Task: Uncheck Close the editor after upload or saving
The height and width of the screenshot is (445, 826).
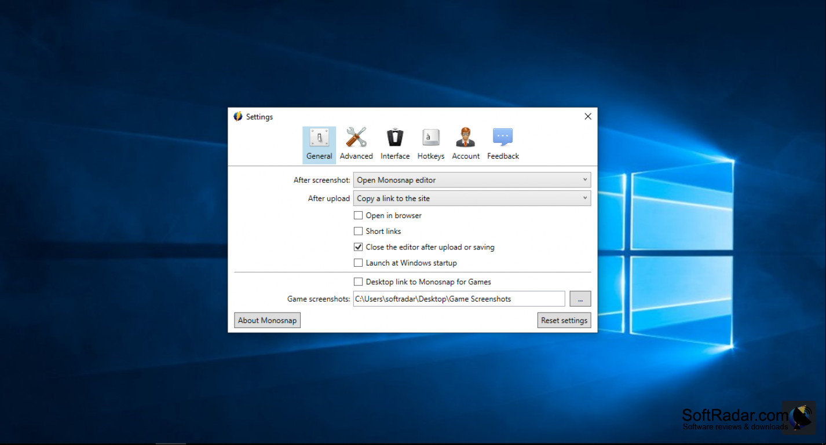Action: coord(359,247)
